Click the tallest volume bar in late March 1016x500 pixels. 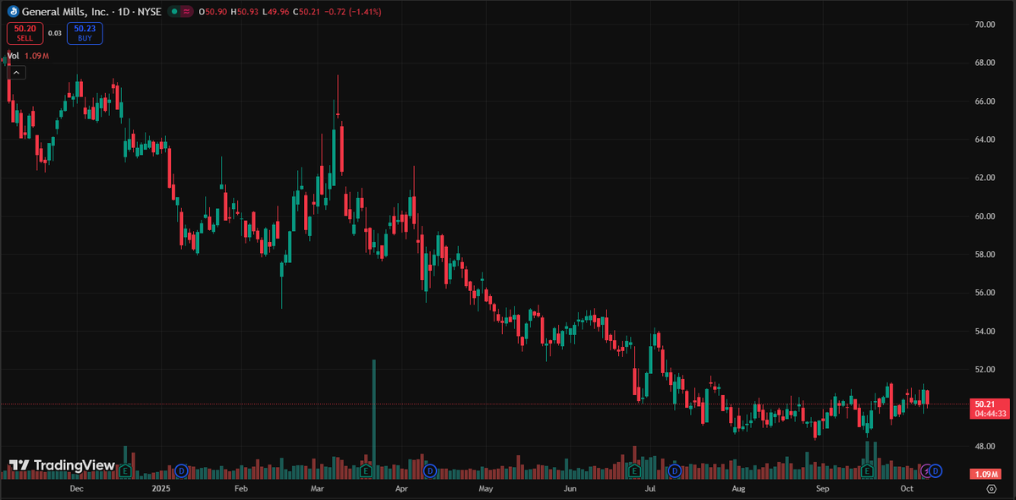pos(373,419)
